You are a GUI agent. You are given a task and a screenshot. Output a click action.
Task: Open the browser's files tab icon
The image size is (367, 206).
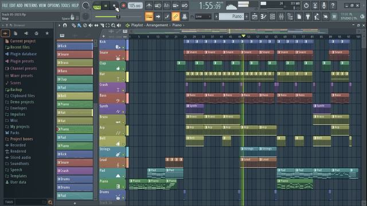tap(15, 33)
